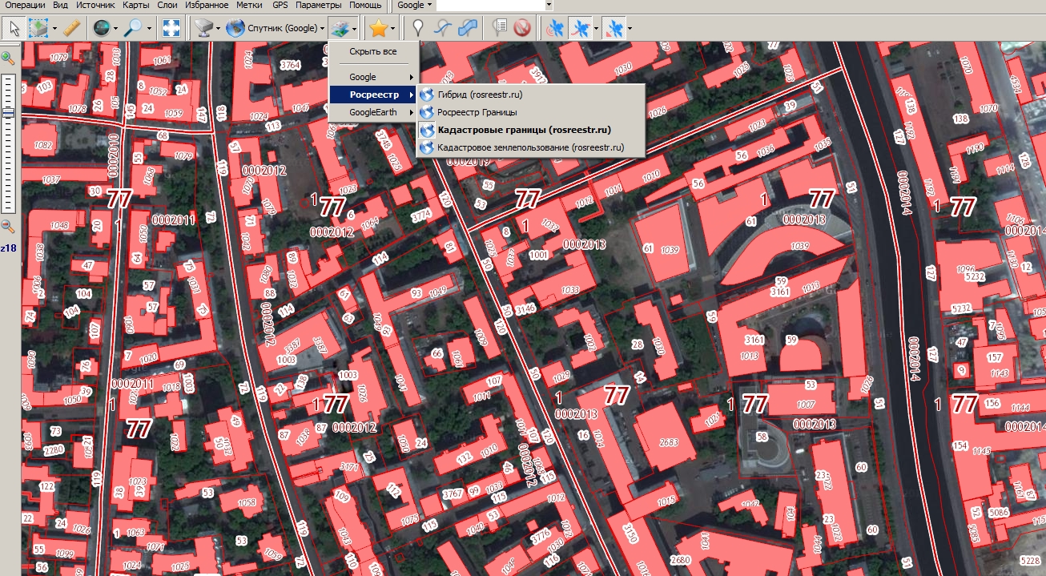Toggle Кадастровые границы (rosreestr.ru) layer
The image size is (1046, 576).
[524, 130]
